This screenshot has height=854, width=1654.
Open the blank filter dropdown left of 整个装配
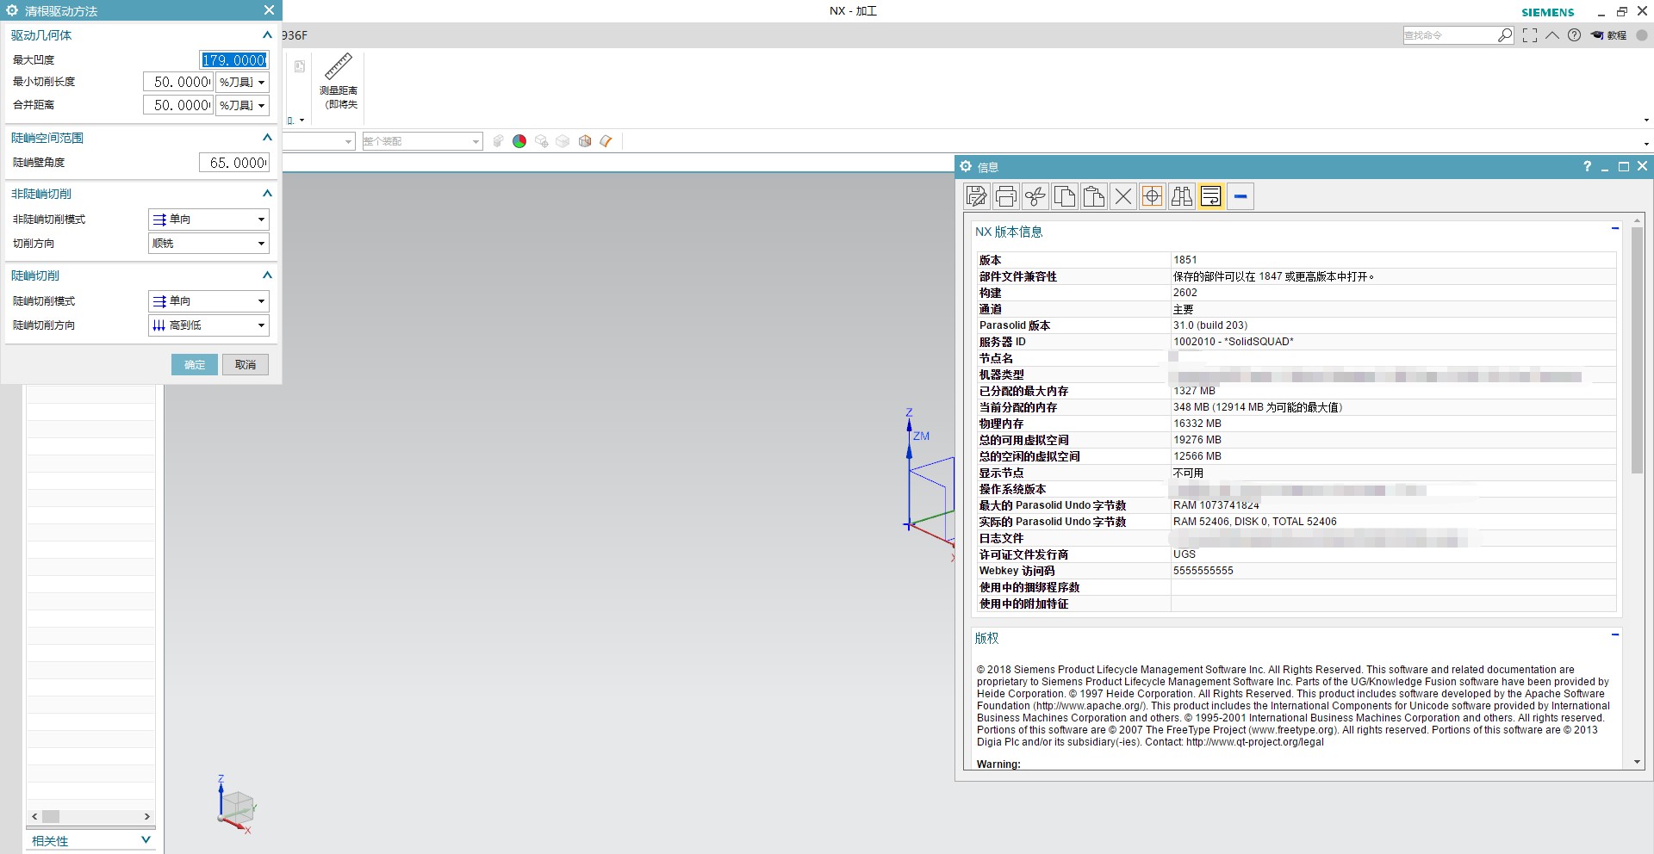pyautogui.click(x=319, y=141)
